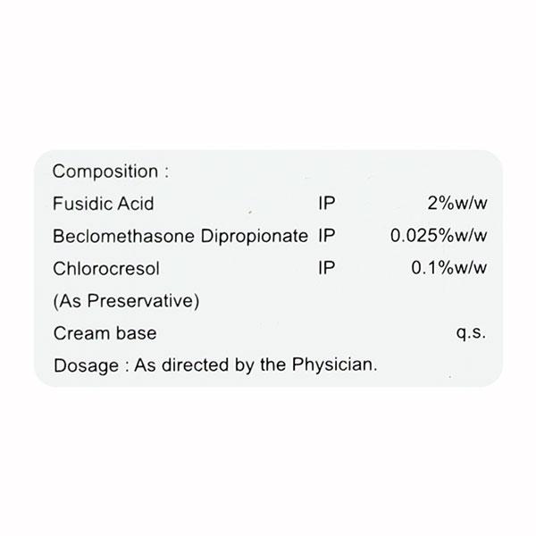Screen dimensions: 536x536
Task: Click IP in the Beclomethasone row
Action: pyautogui.click(x=327, y=236)
